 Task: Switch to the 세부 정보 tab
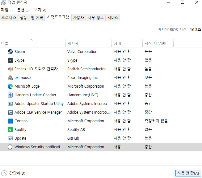(x=96, y=18)
